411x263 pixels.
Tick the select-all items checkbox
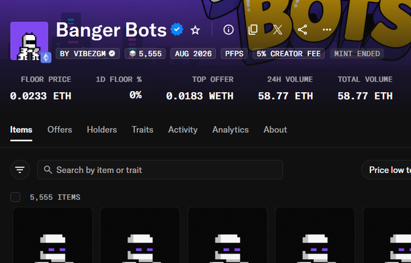click(15, 197)
